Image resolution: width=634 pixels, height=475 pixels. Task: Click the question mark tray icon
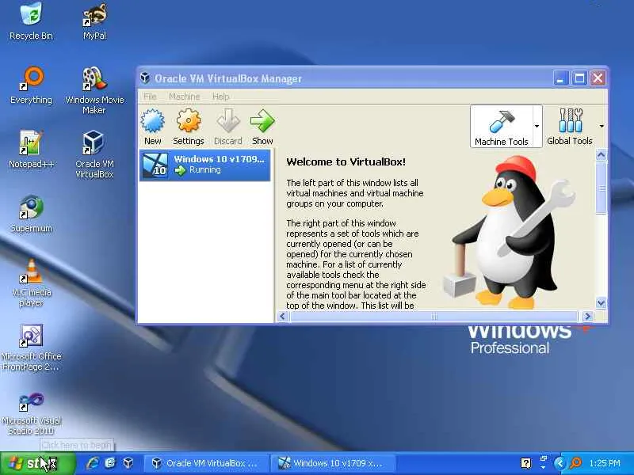coord(525,463)
